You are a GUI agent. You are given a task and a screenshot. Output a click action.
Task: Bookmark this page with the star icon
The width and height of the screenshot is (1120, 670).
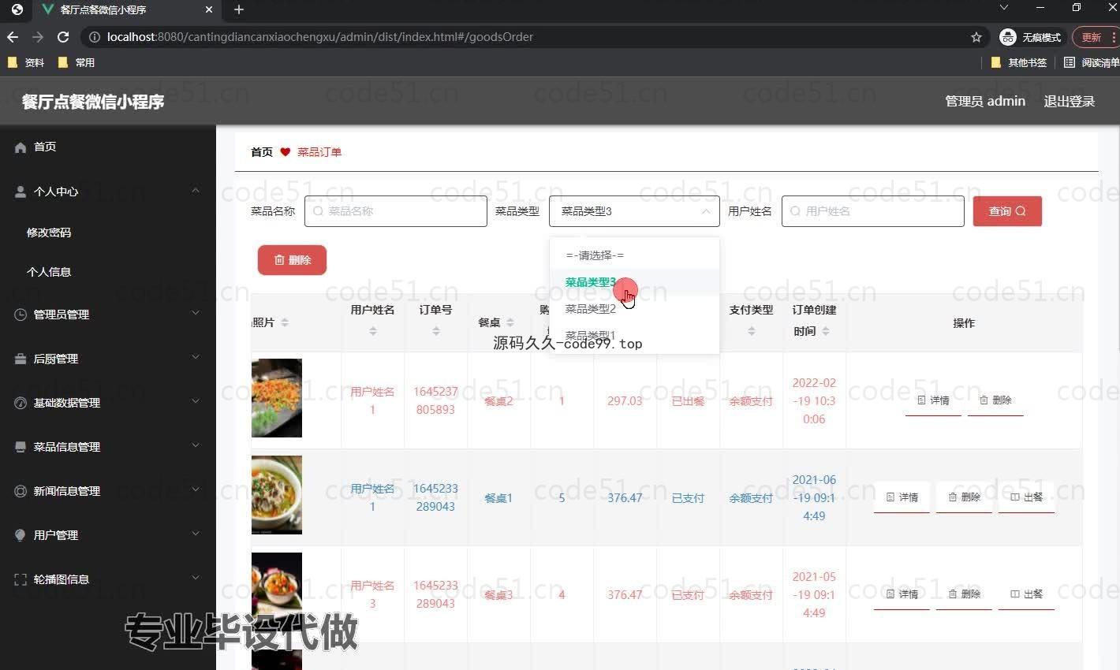point(976,37)
